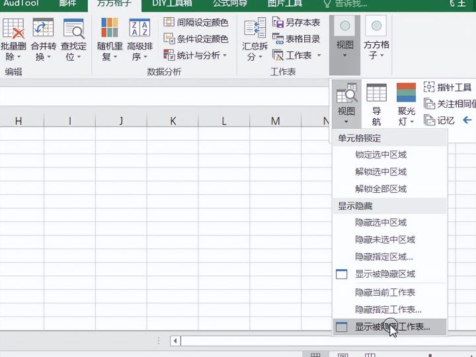Screen dimensions: 476x357
Task: Expand the 汇总拆分 dropdown arrow
Action: (x=260, y=57)
